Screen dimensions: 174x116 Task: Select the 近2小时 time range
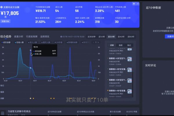tap(111, 37)
